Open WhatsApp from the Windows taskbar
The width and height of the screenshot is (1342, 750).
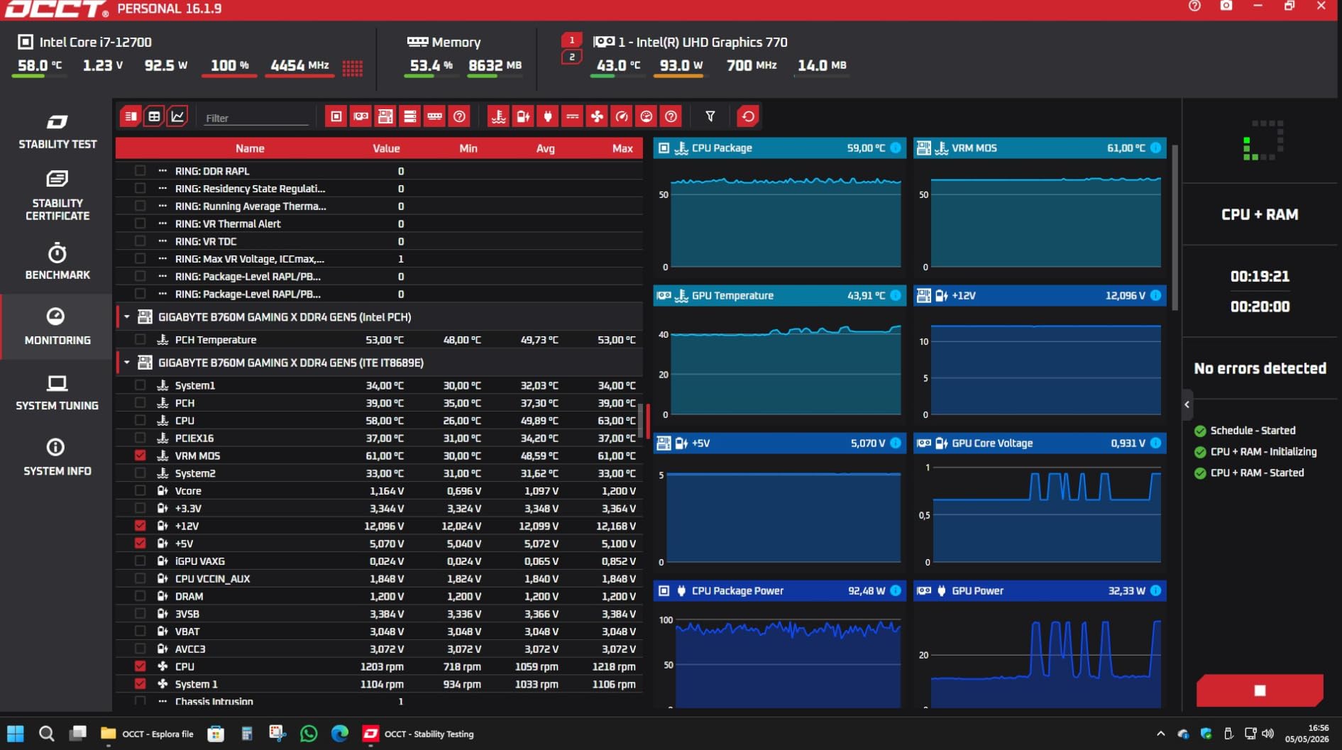click(x=309, y=734)
